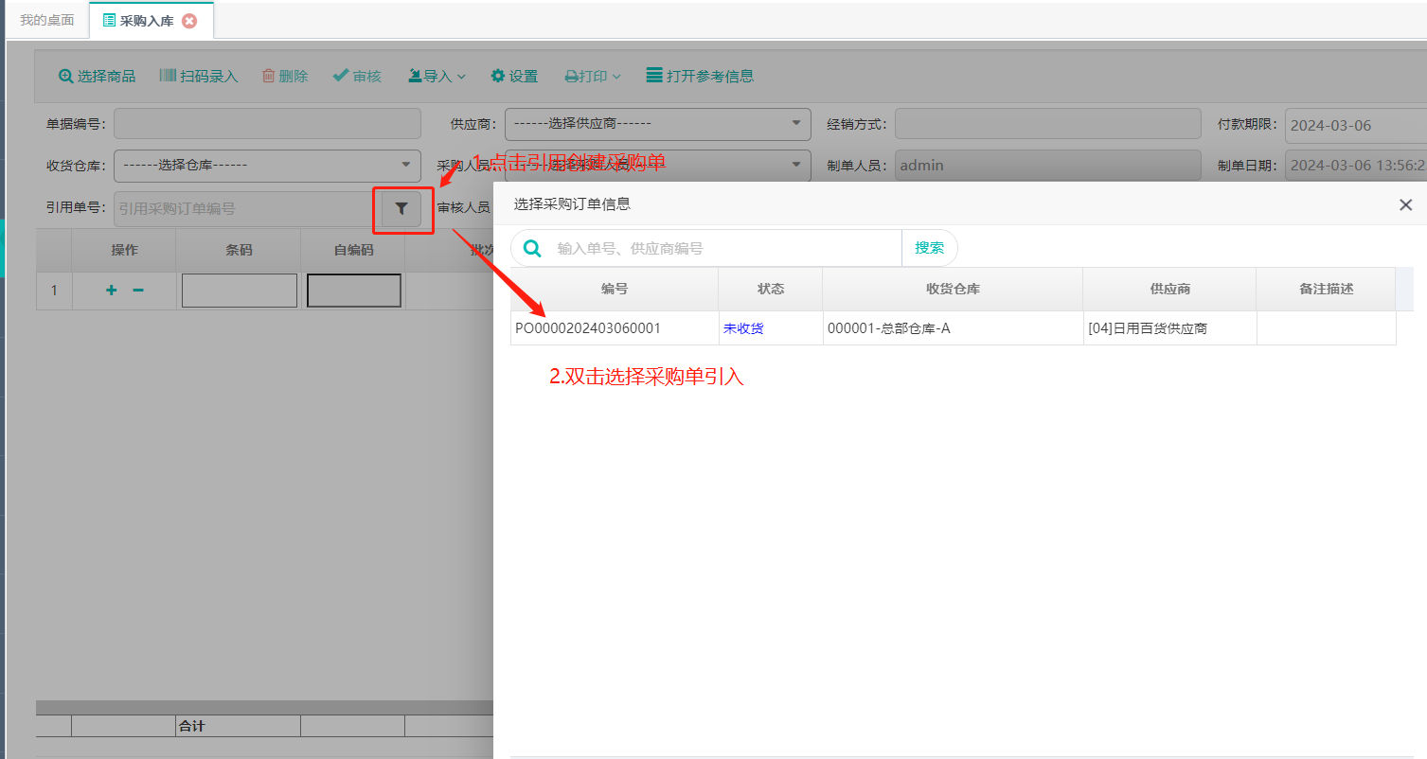Click the 操作 column header
Viewport: 1427px width, 759px height.
(x=124, y=251)
